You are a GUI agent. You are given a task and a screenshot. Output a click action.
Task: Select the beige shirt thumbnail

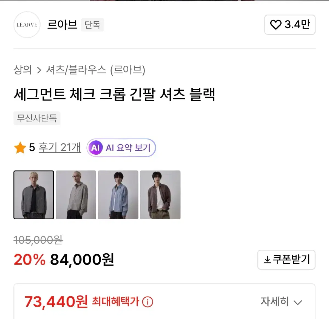[76, 195]
